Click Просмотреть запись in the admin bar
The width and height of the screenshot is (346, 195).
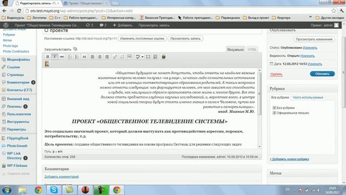point(154,25)
